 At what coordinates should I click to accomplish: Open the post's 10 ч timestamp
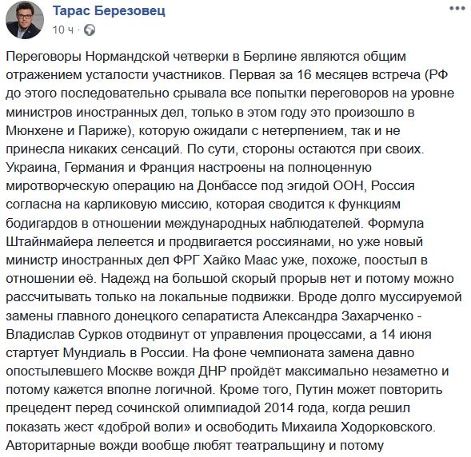63,30
